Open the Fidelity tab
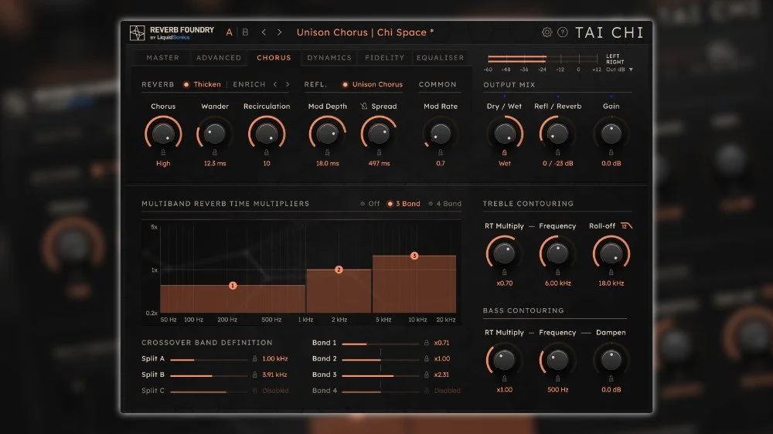This screenshot has width=773, height=434. pos(384,58)
